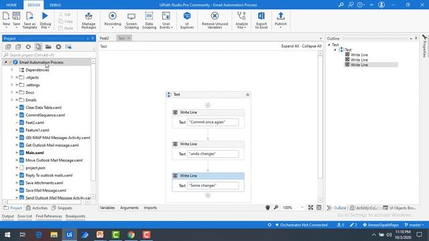The height and width of the screenshot is (241, 429).
Task: Launch Screen Scraping tool
Action: pos(131,20)
